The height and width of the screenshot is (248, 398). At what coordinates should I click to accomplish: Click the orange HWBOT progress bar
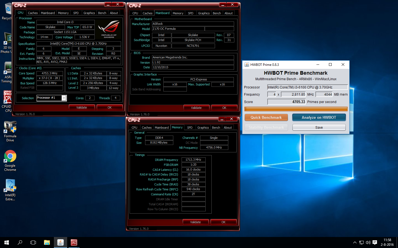(296, 109)
